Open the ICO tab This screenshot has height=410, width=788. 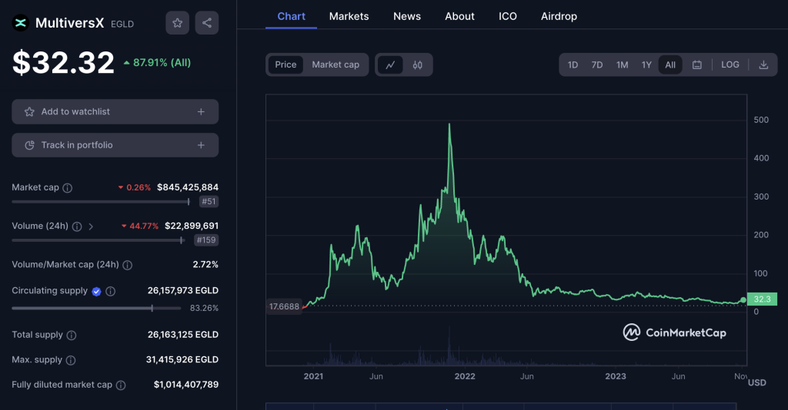[x=508, y=16]
